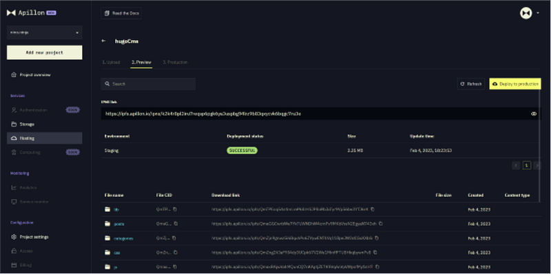Copy File CID of the css row
551x274 pixels.
(x=176, y=252)
